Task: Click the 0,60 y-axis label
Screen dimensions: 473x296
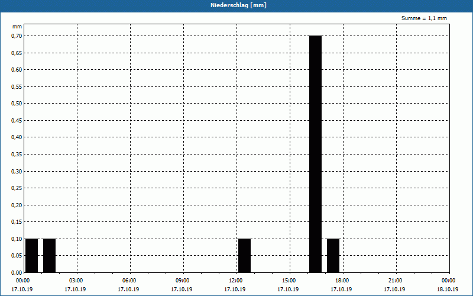Action: coord(17,70)
